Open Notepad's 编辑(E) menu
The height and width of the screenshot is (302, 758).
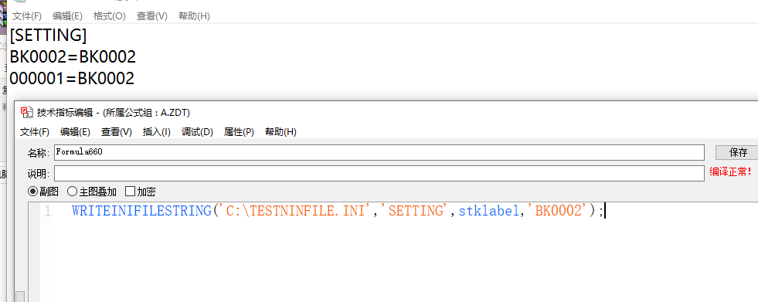pos(68,16)
